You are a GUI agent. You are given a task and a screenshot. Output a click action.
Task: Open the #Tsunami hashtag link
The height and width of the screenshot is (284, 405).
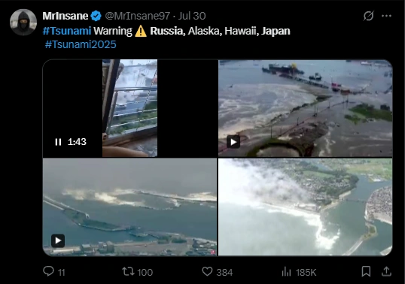pyautogui.click(x=67, y=31)
